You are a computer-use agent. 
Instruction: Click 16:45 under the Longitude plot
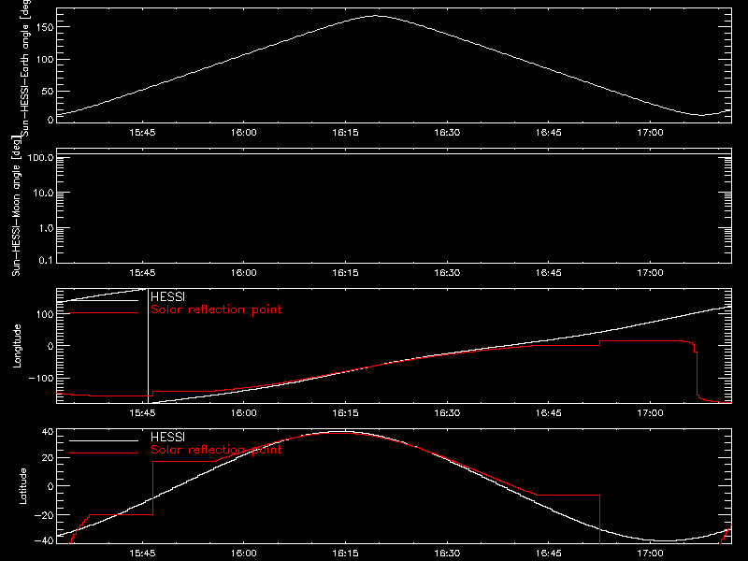(549, 412)
